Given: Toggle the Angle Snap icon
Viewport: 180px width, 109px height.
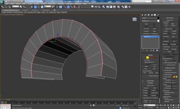Looking at the screenshot, I should 68,7.
